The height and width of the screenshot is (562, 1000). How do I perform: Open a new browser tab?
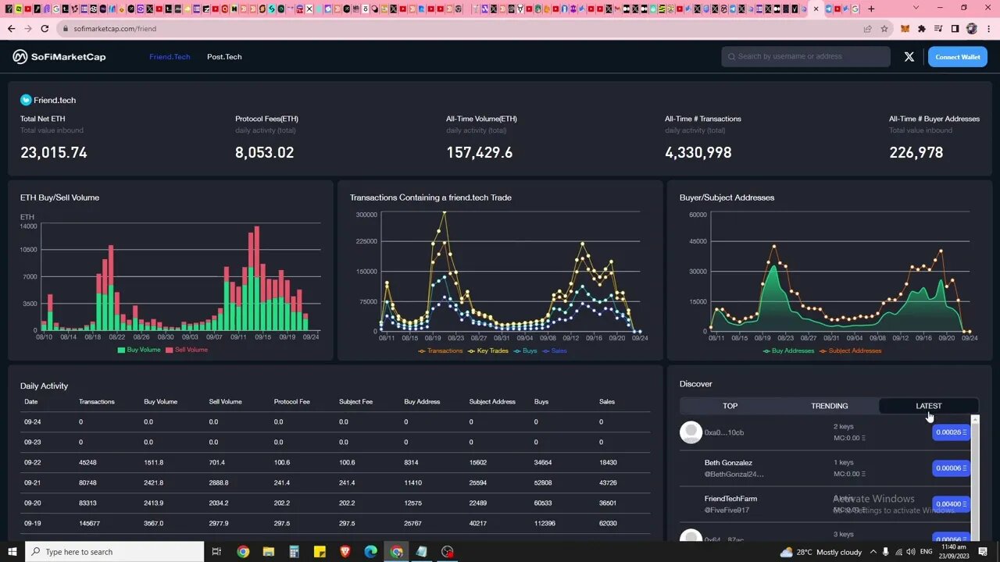[x=871, y=9]
